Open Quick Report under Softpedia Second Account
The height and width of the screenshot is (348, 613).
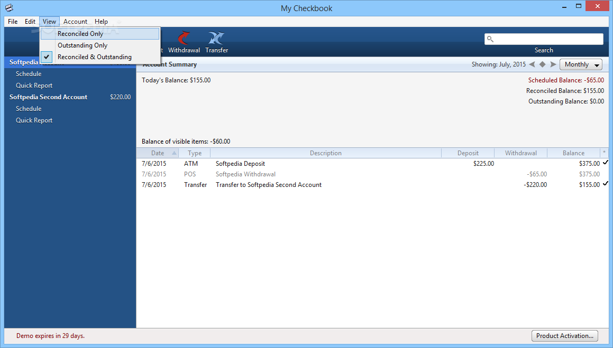coord(34,120)
